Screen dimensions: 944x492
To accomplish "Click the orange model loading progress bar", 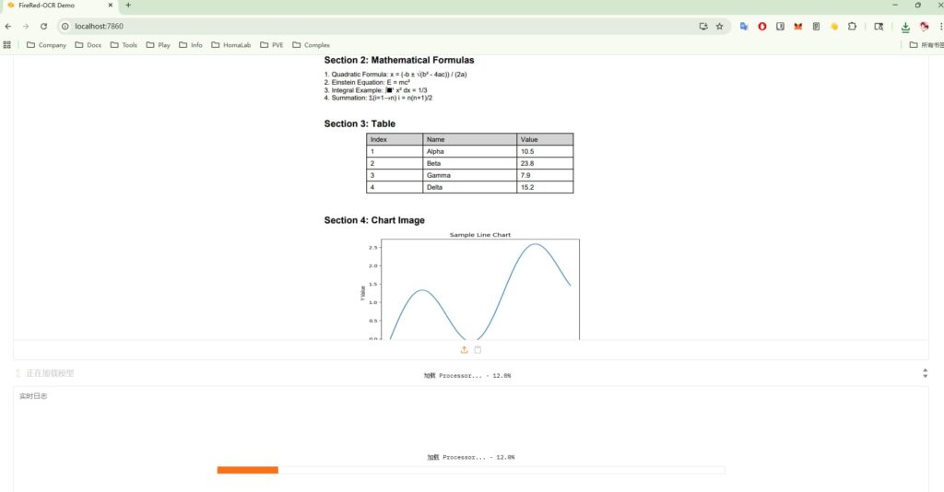I will [x=248, y=470].
